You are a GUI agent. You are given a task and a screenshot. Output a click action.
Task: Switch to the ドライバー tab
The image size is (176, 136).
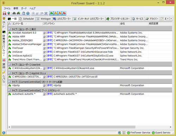point(152,19)
